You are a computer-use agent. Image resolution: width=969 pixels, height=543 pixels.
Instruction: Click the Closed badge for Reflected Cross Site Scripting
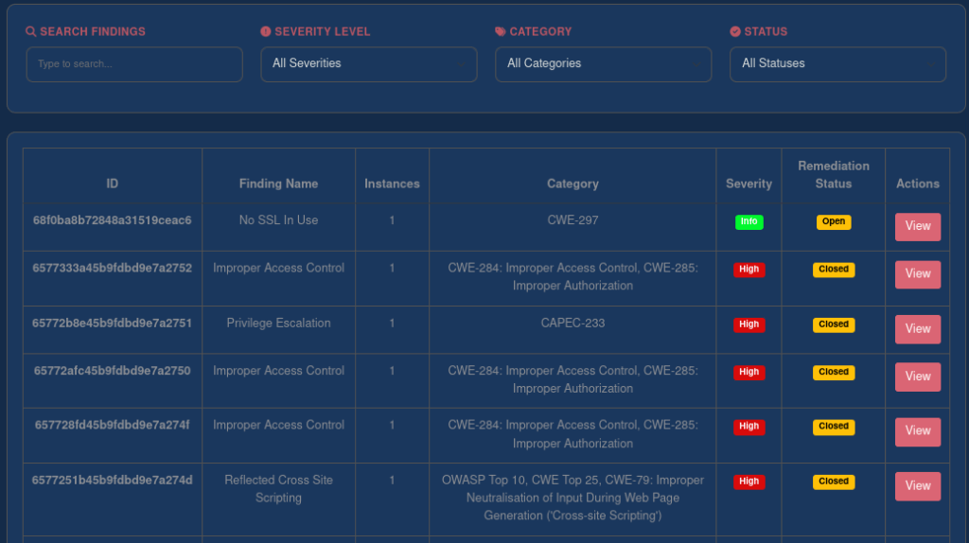pyautogui.click(x=834, y=482)
